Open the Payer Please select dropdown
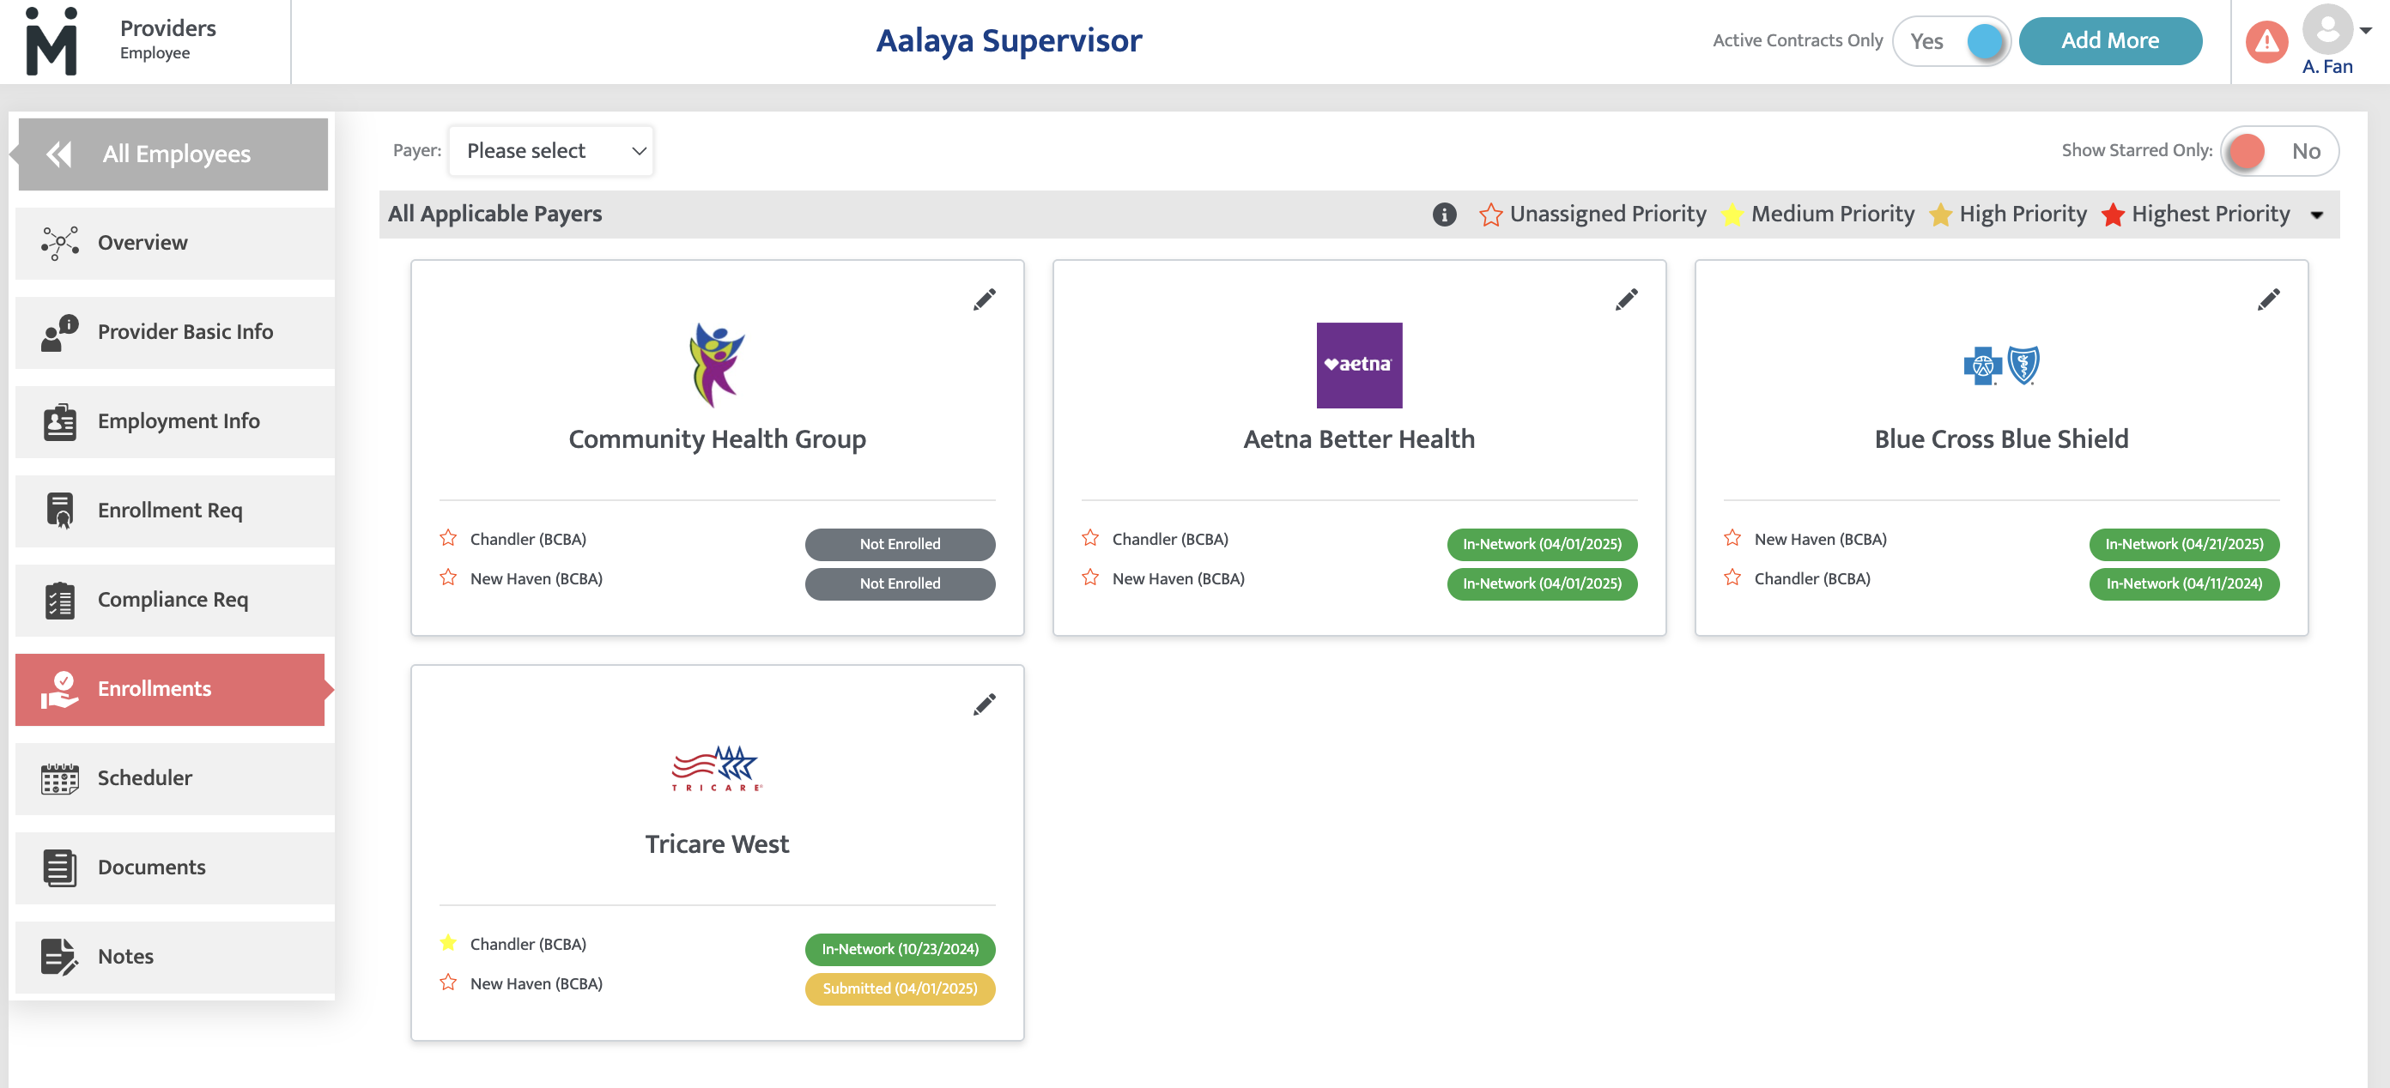This screenshot has height=1088, width=2390. (550, 151)
